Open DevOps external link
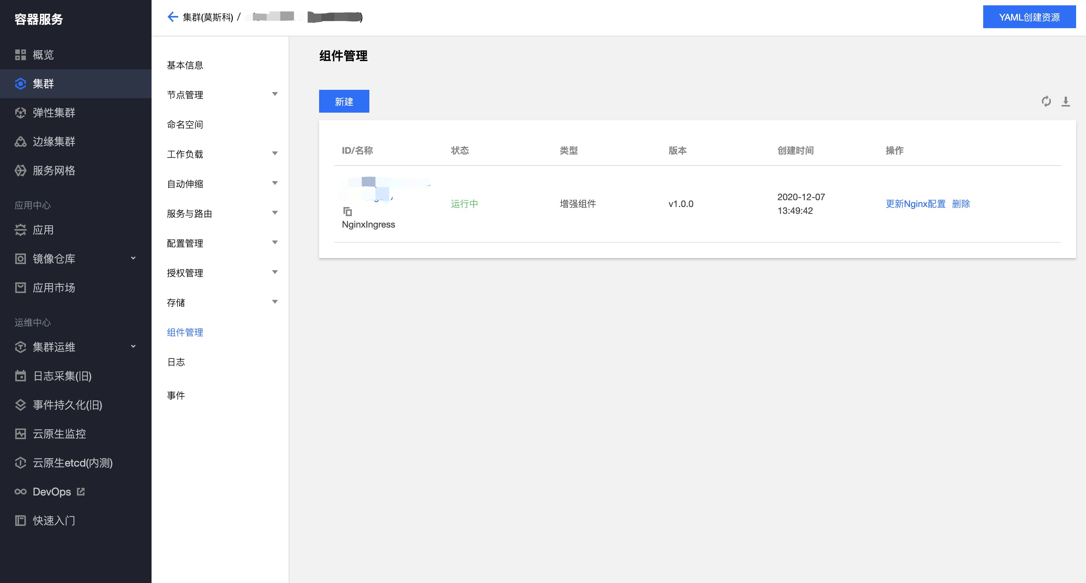This screenshot has height=583, width=1086. [x=52, y=492]
